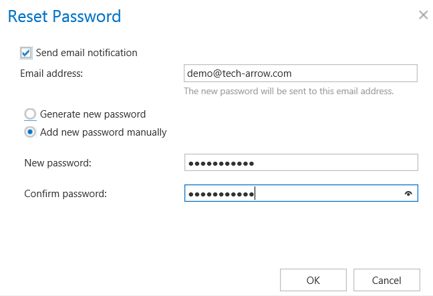Viewport: 433px width, 296px height.
Task: Click the "Email address:" field label
Action: [51, 73]
